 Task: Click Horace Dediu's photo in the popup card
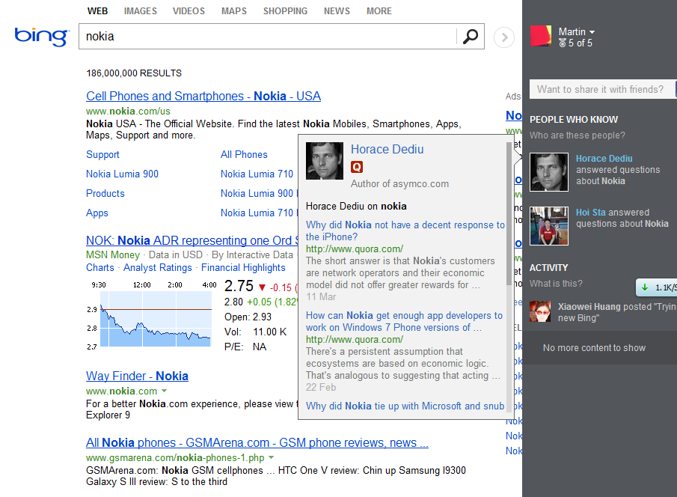324,161
